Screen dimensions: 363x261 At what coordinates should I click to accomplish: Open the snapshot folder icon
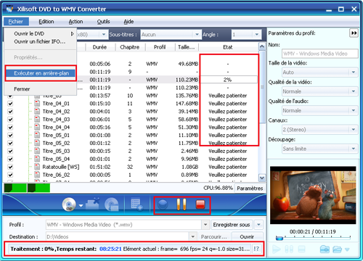[337, 249]
